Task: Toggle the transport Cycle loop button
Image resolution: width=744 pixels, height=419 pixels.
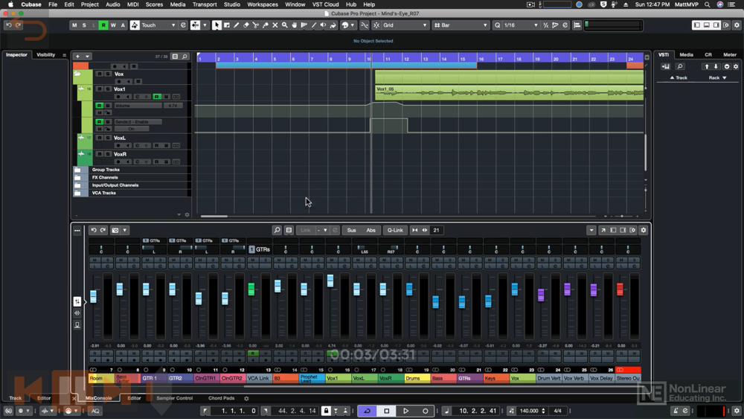Action: 368,411
